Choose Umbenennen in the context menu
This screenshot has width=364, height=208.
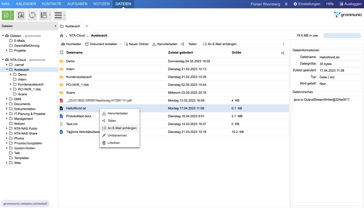[119, 135]
